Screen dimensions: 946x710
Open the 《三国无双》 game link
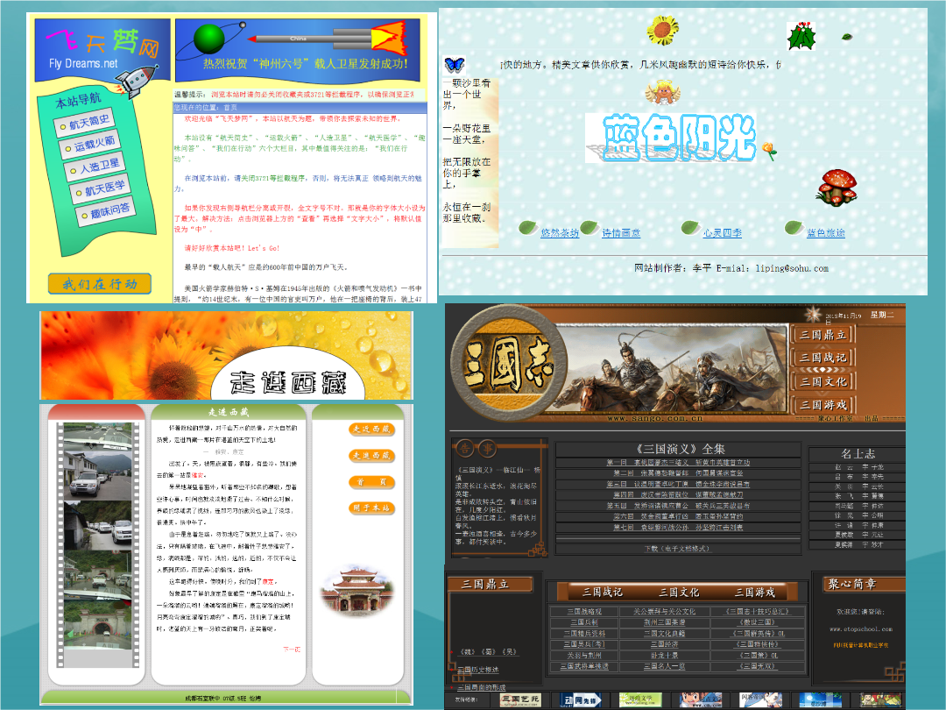tap(757, 666)
